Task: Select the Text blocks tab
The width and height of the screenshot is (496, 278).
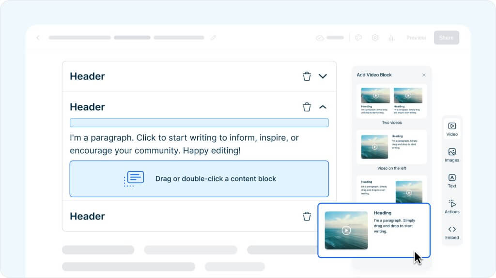Action: tap(452, 180)
